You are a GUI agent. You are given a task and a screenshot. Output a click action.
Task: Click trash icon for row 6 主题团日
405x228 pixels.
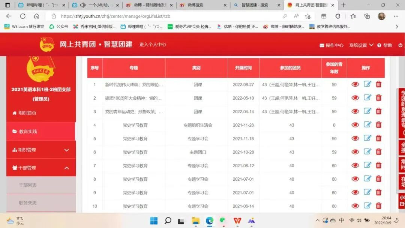[379, 152]
